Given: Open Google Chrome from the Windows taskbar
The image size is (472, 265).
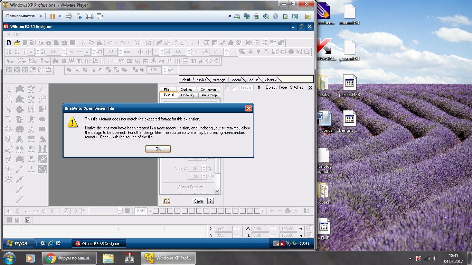Looking at the screenshot, I should click(71, 258).
